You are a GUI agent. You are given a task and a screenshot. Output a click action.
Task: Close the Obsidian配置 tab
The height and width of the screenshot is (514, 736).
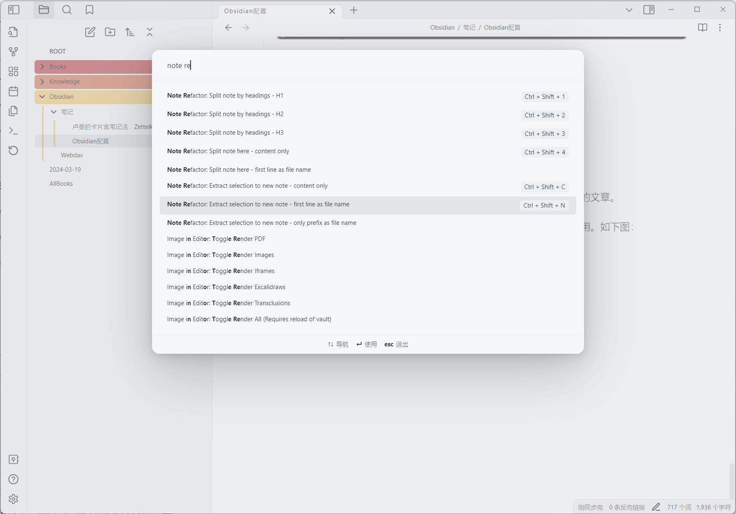point(332,11)
